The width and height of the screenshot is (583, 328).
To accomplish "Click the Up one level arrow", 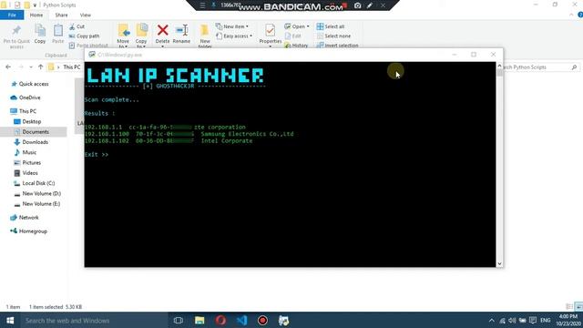I will coord(40,67).
